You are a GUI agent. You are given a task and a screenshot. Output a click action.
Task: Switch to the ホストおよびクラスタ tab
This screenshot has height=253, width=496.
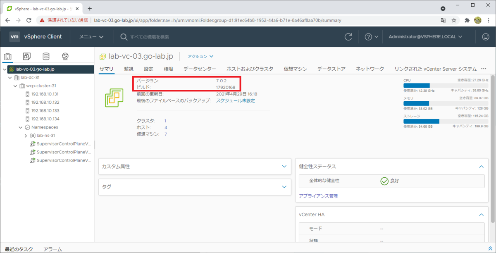(250, 69)
